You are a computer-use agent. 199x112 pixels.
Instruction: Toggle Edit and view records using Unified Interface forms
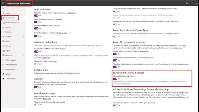(x=115, y=24)
